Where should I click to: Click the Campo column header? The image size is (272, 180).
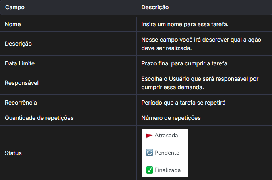tap(14, 8)
